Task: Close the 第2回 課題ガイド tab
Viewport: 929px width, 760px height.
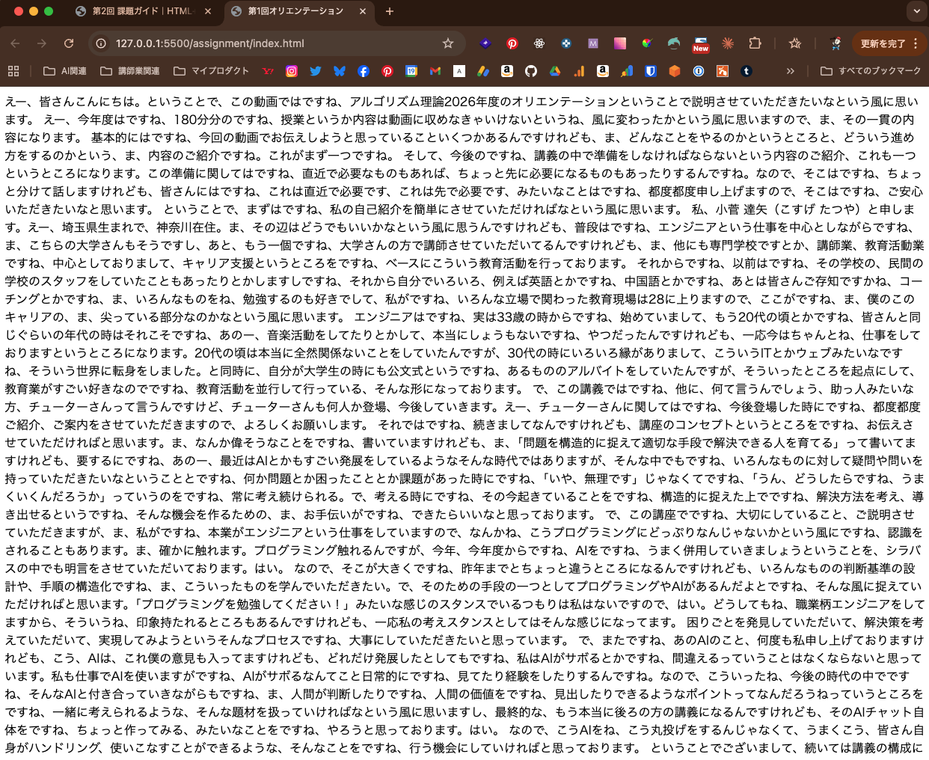Action: (208, 11)
